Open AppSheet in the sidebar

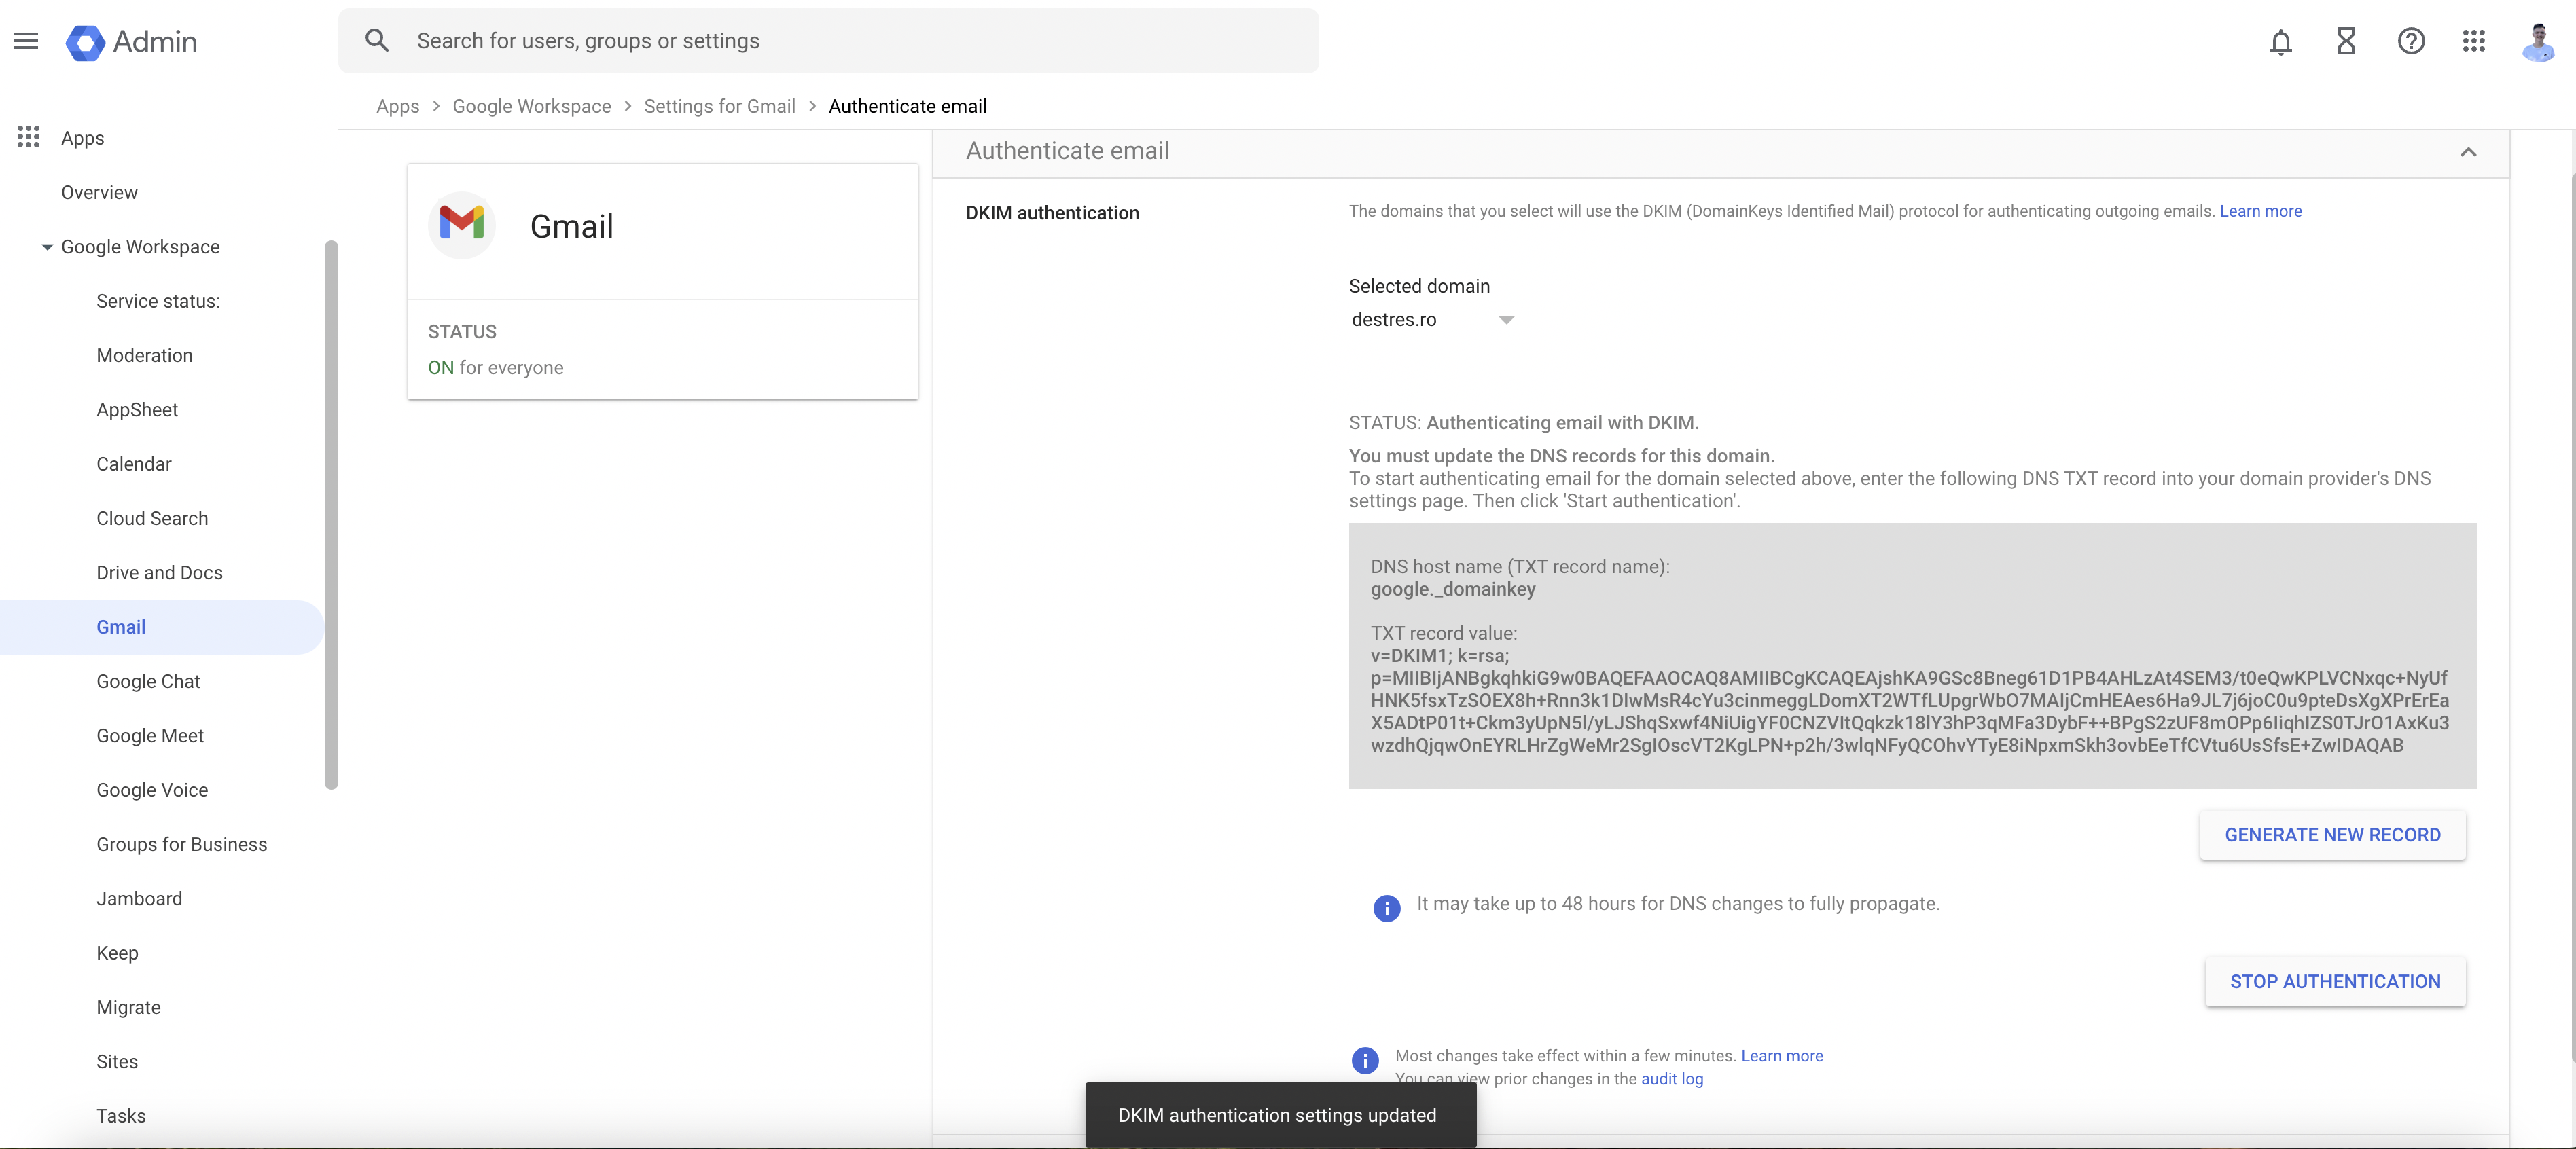point(137,410)
